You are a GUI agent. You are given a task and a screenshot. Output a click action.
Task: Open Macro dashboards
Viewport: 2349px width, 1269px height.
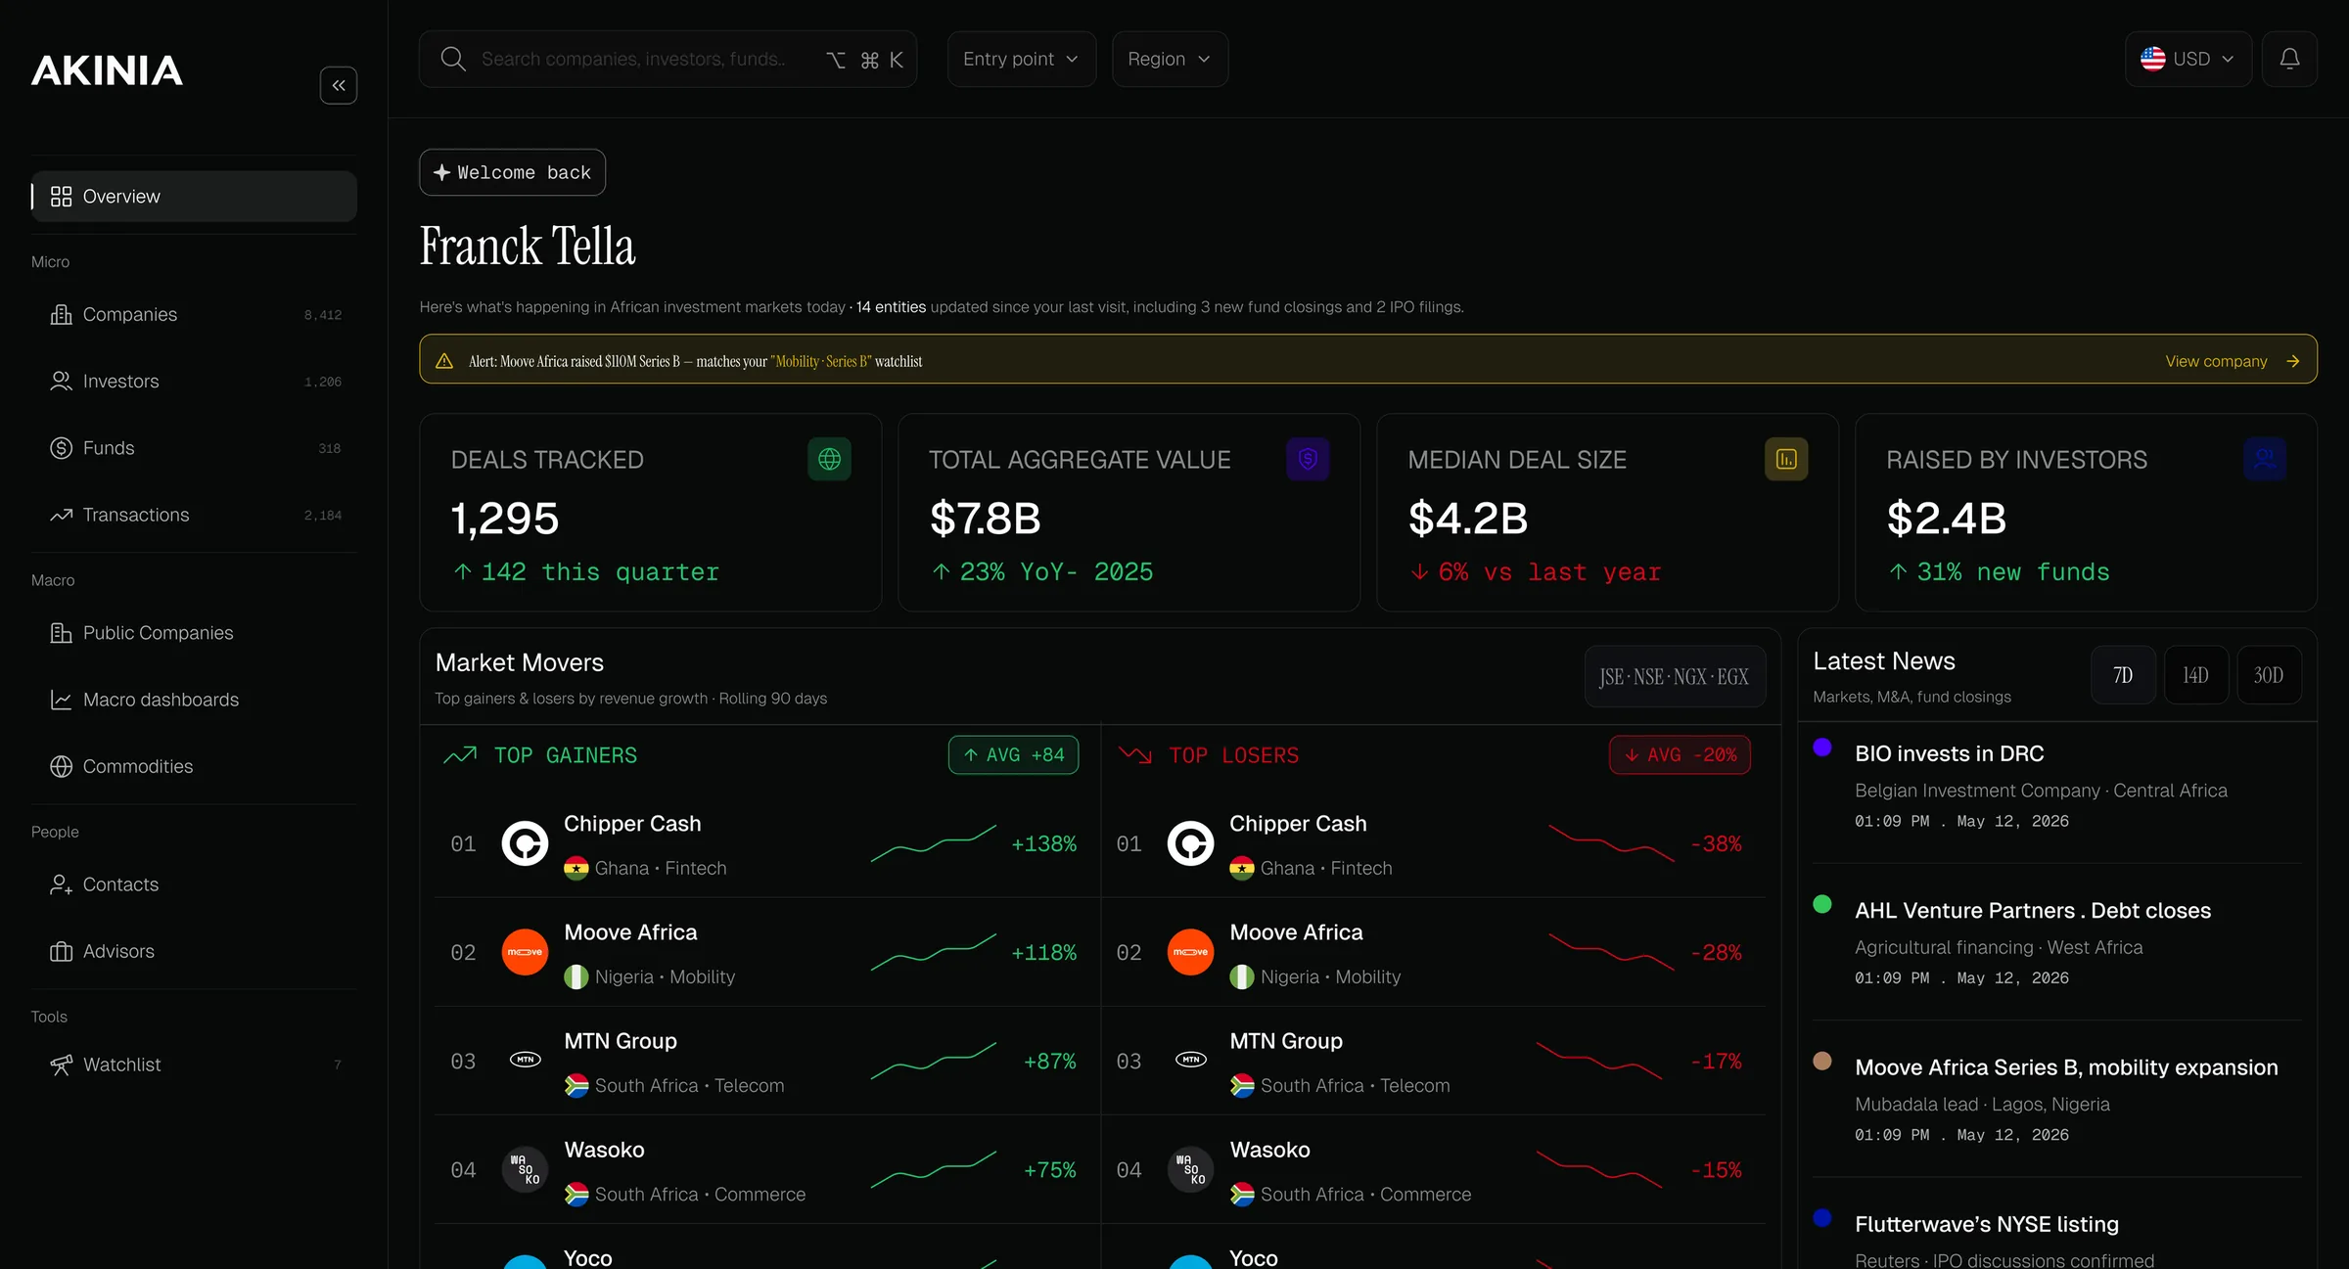194,700
